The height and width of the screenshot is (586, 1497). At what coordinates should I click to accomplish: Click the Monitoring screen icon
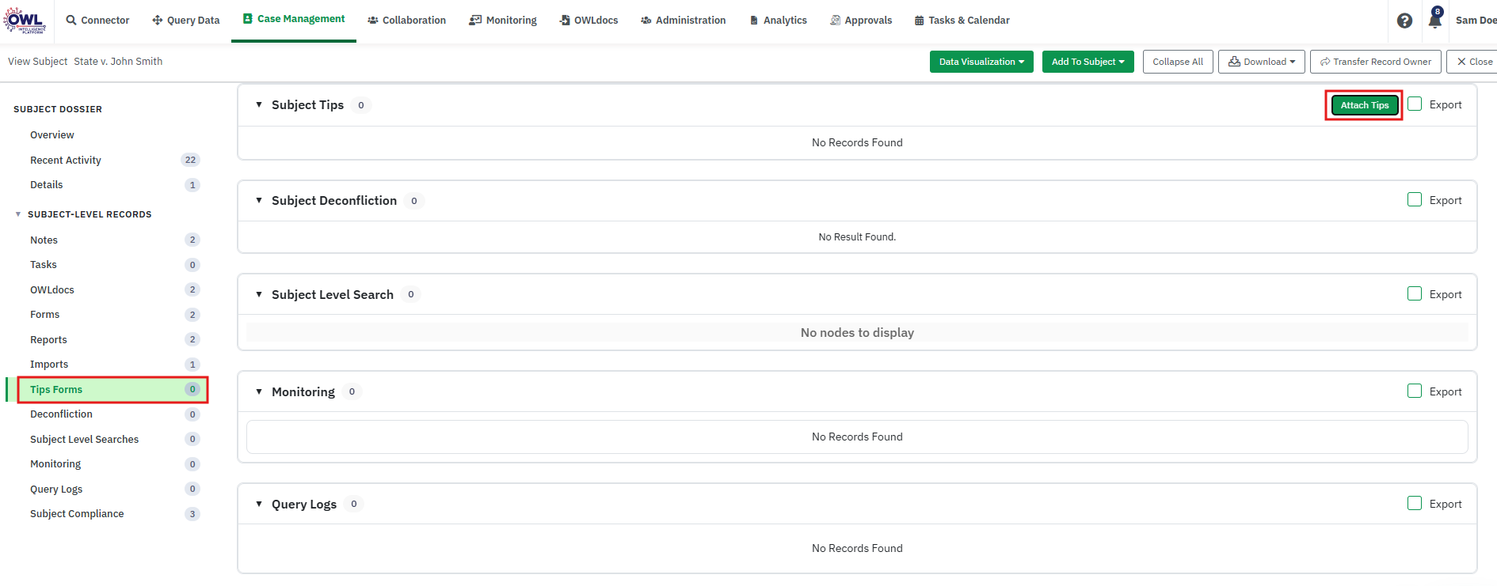pos(475,20)
